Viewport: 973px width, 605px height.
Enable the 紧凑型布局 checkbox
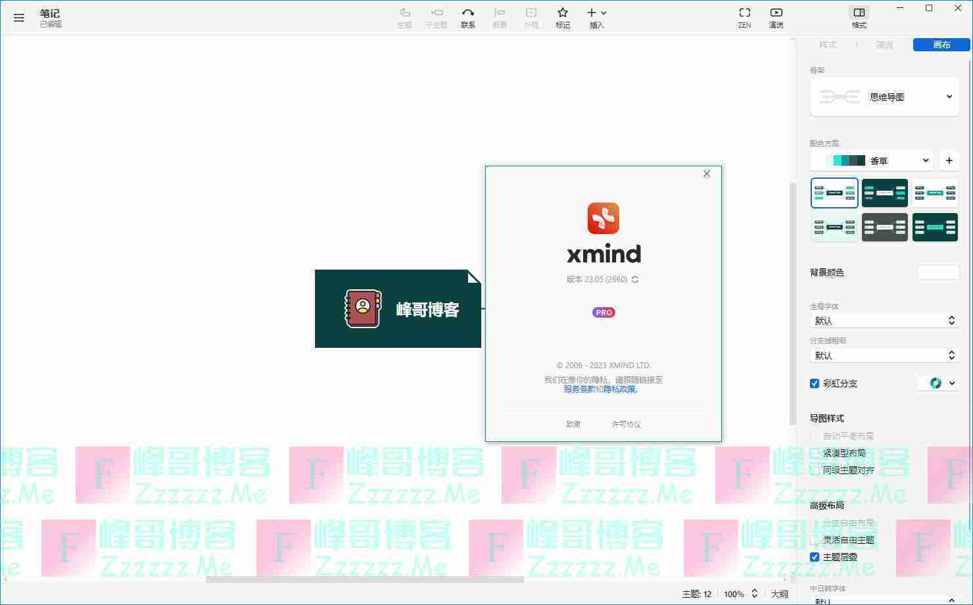[x=815, y=453]
